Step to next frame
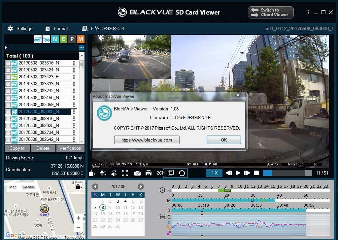 (247, 173)
